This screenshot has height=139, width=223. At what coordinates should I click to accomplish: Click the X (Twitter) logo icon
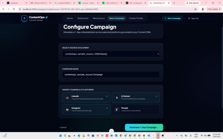tap(117, 98)
